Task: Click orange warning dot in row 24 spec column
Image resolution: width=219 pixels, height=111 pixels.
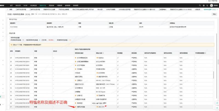Action: coord(97,58)
